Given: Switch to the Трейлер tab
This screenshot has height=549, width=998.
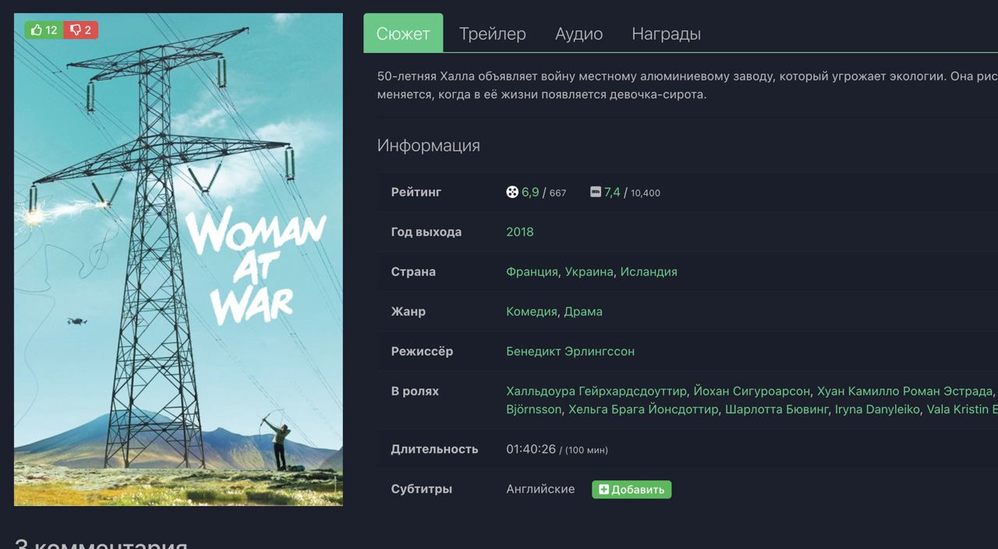Looking at the screenshot, I should [492, 34].
